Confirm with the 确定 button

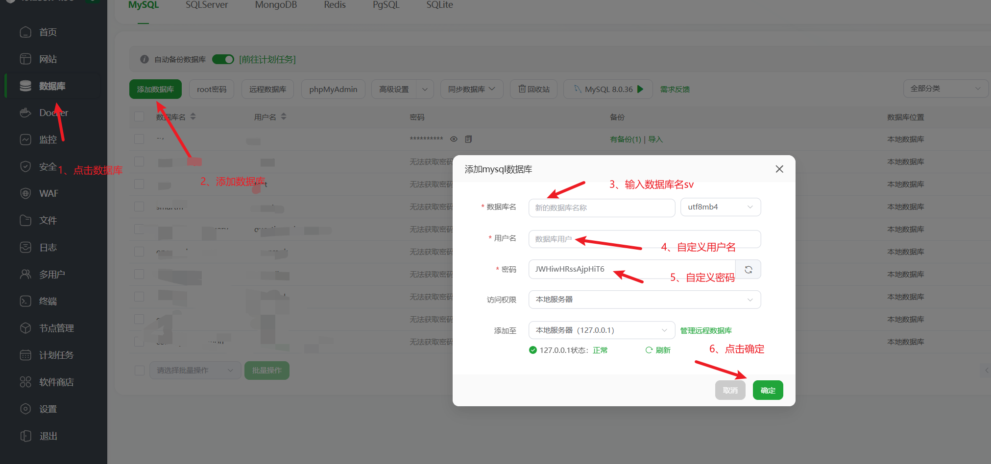tap(768, 390)
